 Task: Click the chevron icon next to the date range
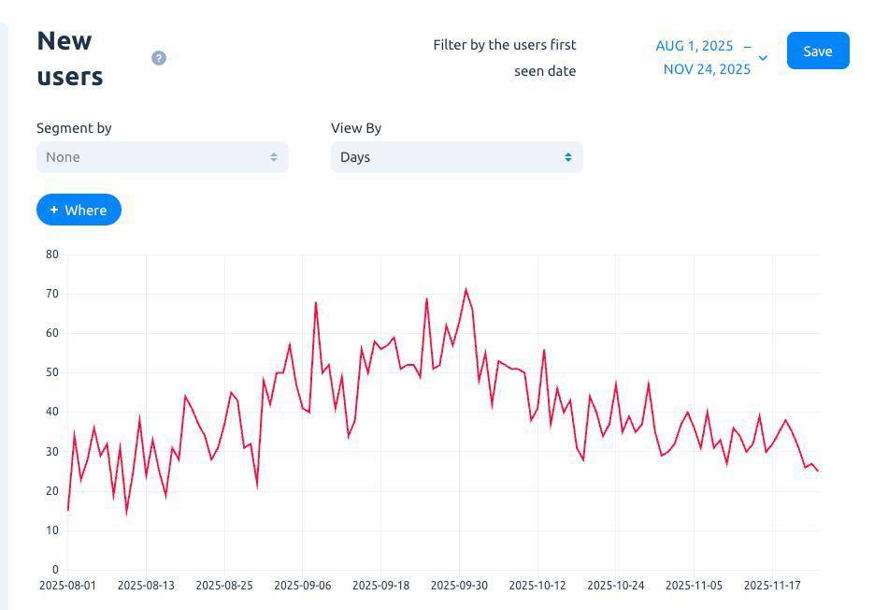(x=763, y=58)
